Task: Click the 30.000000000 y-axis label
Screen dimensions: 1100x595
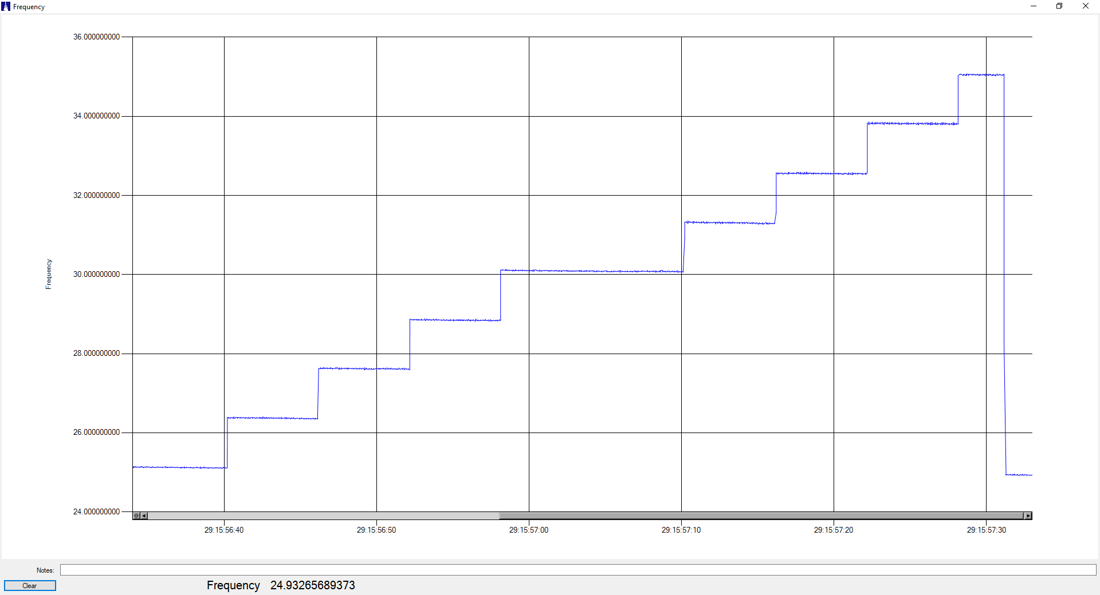Action: click(x=96, y=274)
